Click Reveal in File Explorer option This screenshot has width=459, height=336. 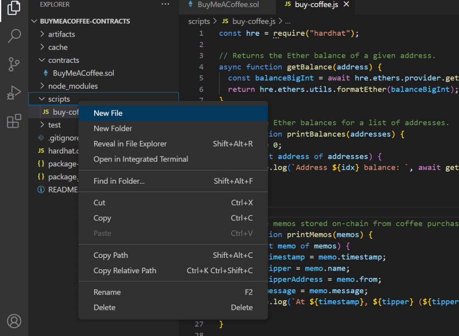click(x=130, y=144)
